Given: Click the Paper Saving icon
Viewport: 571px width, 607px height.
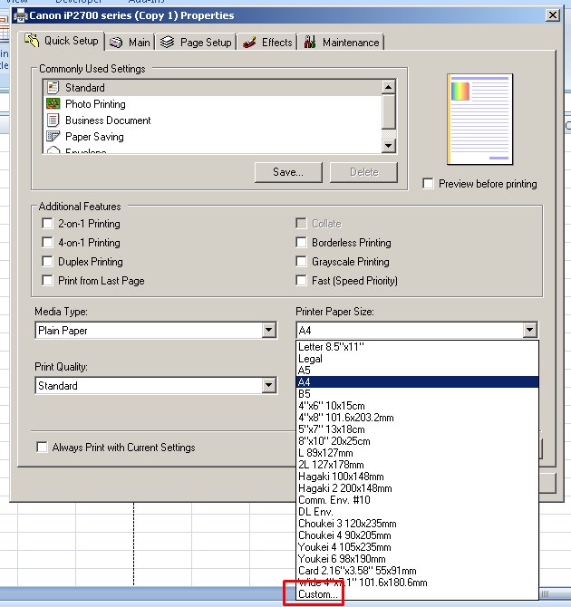Looking at the screenshot, I should coord(53,136).
